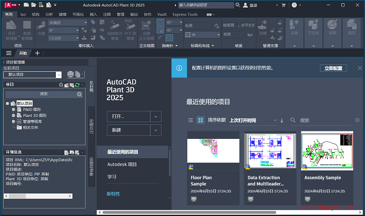Toggle the second compass tolerance button
The image size is (365, 216).
pyautogui.click(x=160, y=30)
